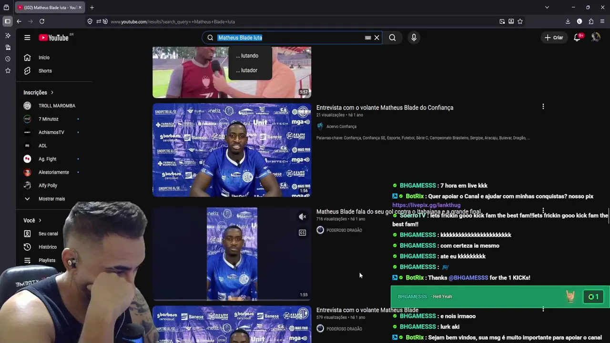The image size is (610, 343).
Task: Open history clock icon in browser sidebar
Action: [x=8, y=59]
